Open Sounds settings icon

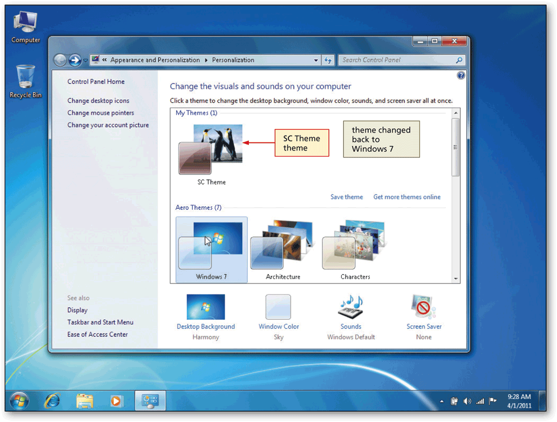click(x=351, y=307)
